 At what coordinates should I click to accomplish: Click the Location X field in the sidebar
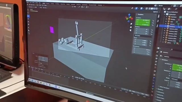click(143, 20)
